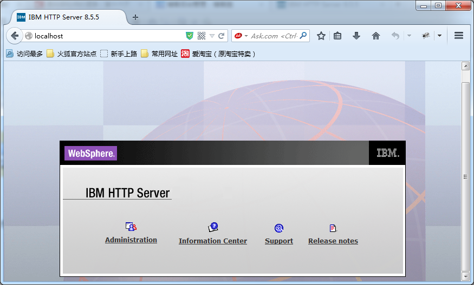Click the search magnifier icon
This screenshot has height=285, width=474.
[303, 36]
